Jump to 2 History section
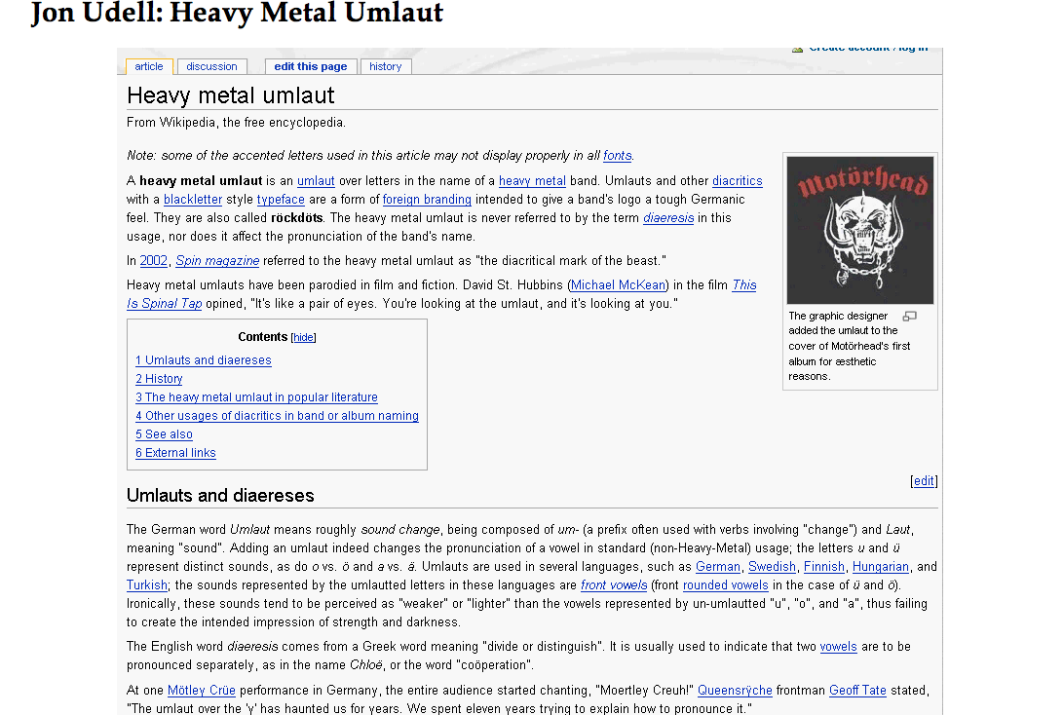The image size is (1063, 715). click(x=159, y=379)
